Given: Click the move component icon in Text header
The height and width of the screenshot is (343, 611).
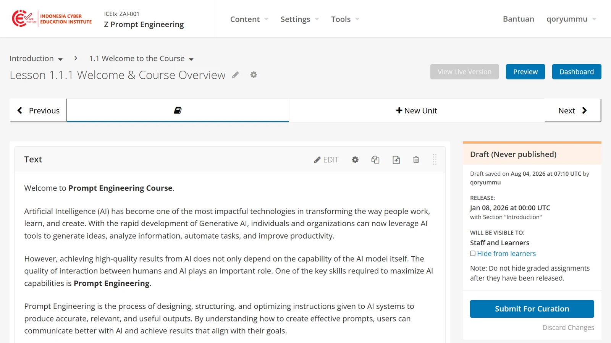Looking at the screenshot, I should [396, 160].
